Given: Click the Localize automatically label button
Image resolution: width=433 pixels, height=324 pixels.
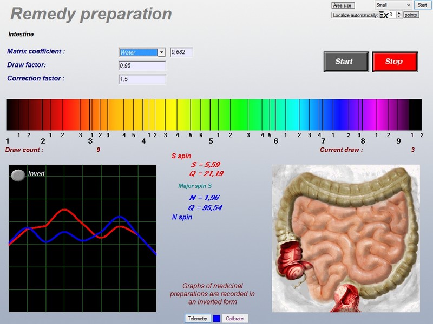Looking at the screenshot, I should 355,15.
